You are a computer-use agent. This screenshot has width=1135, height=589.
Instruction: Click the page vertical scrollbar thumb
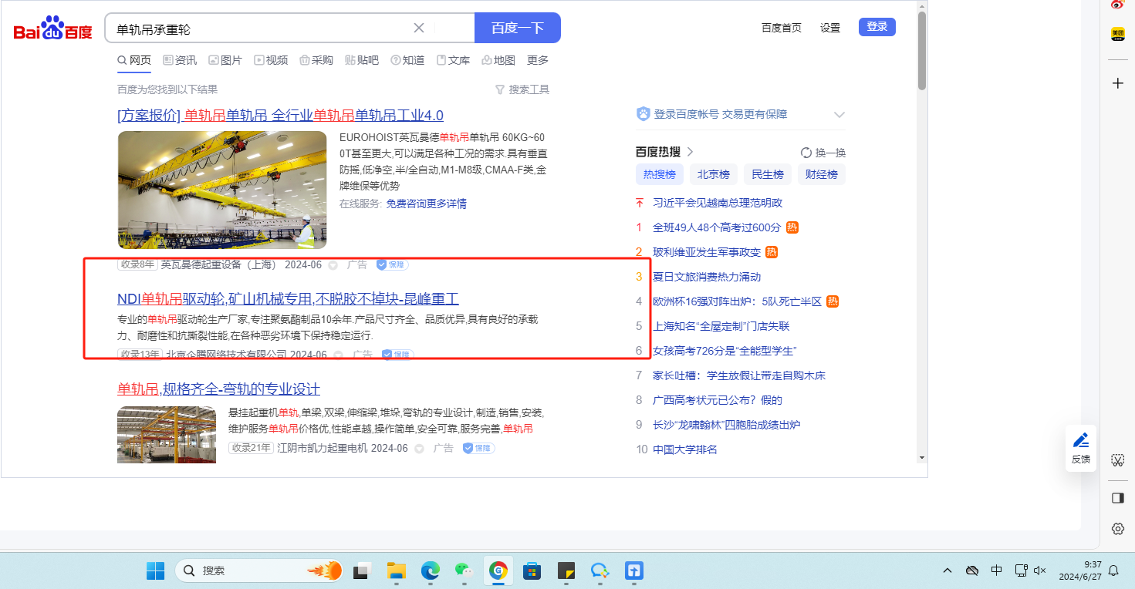coord(922,50)
